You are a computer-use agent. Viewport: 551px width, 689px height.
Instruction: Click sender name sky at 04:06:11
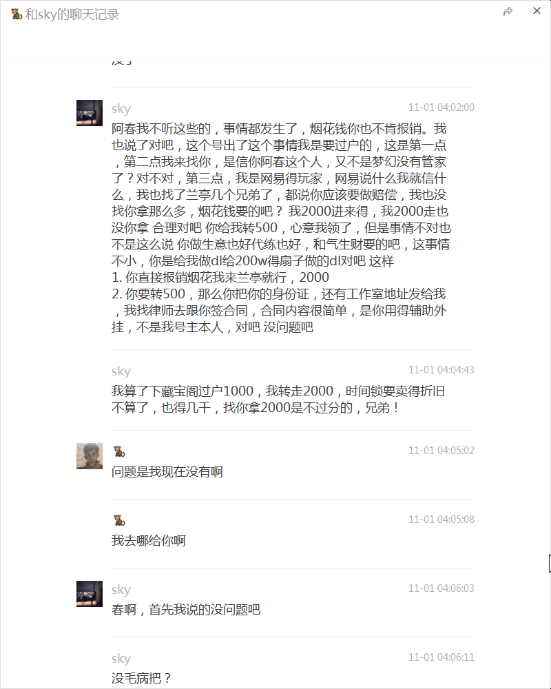(x=121, y=658)
